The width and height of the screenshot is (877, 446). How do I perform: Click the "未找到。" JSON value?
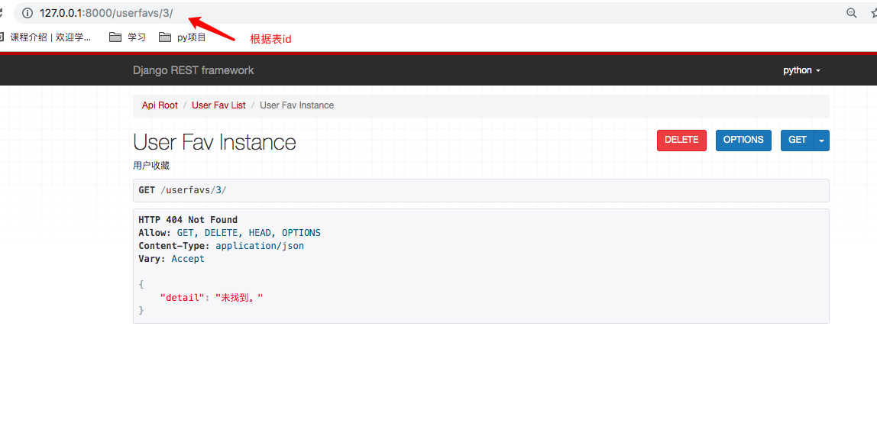(239, 298)
